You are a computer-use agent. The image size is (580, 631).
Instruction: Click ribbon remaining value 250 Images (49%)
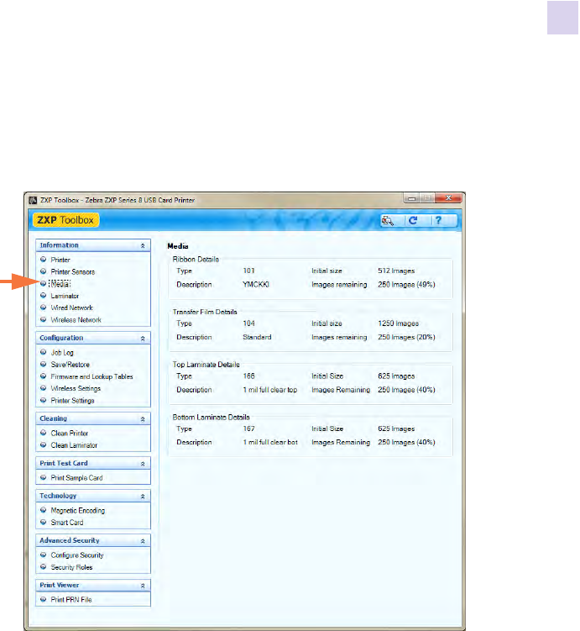click(406, 285)
